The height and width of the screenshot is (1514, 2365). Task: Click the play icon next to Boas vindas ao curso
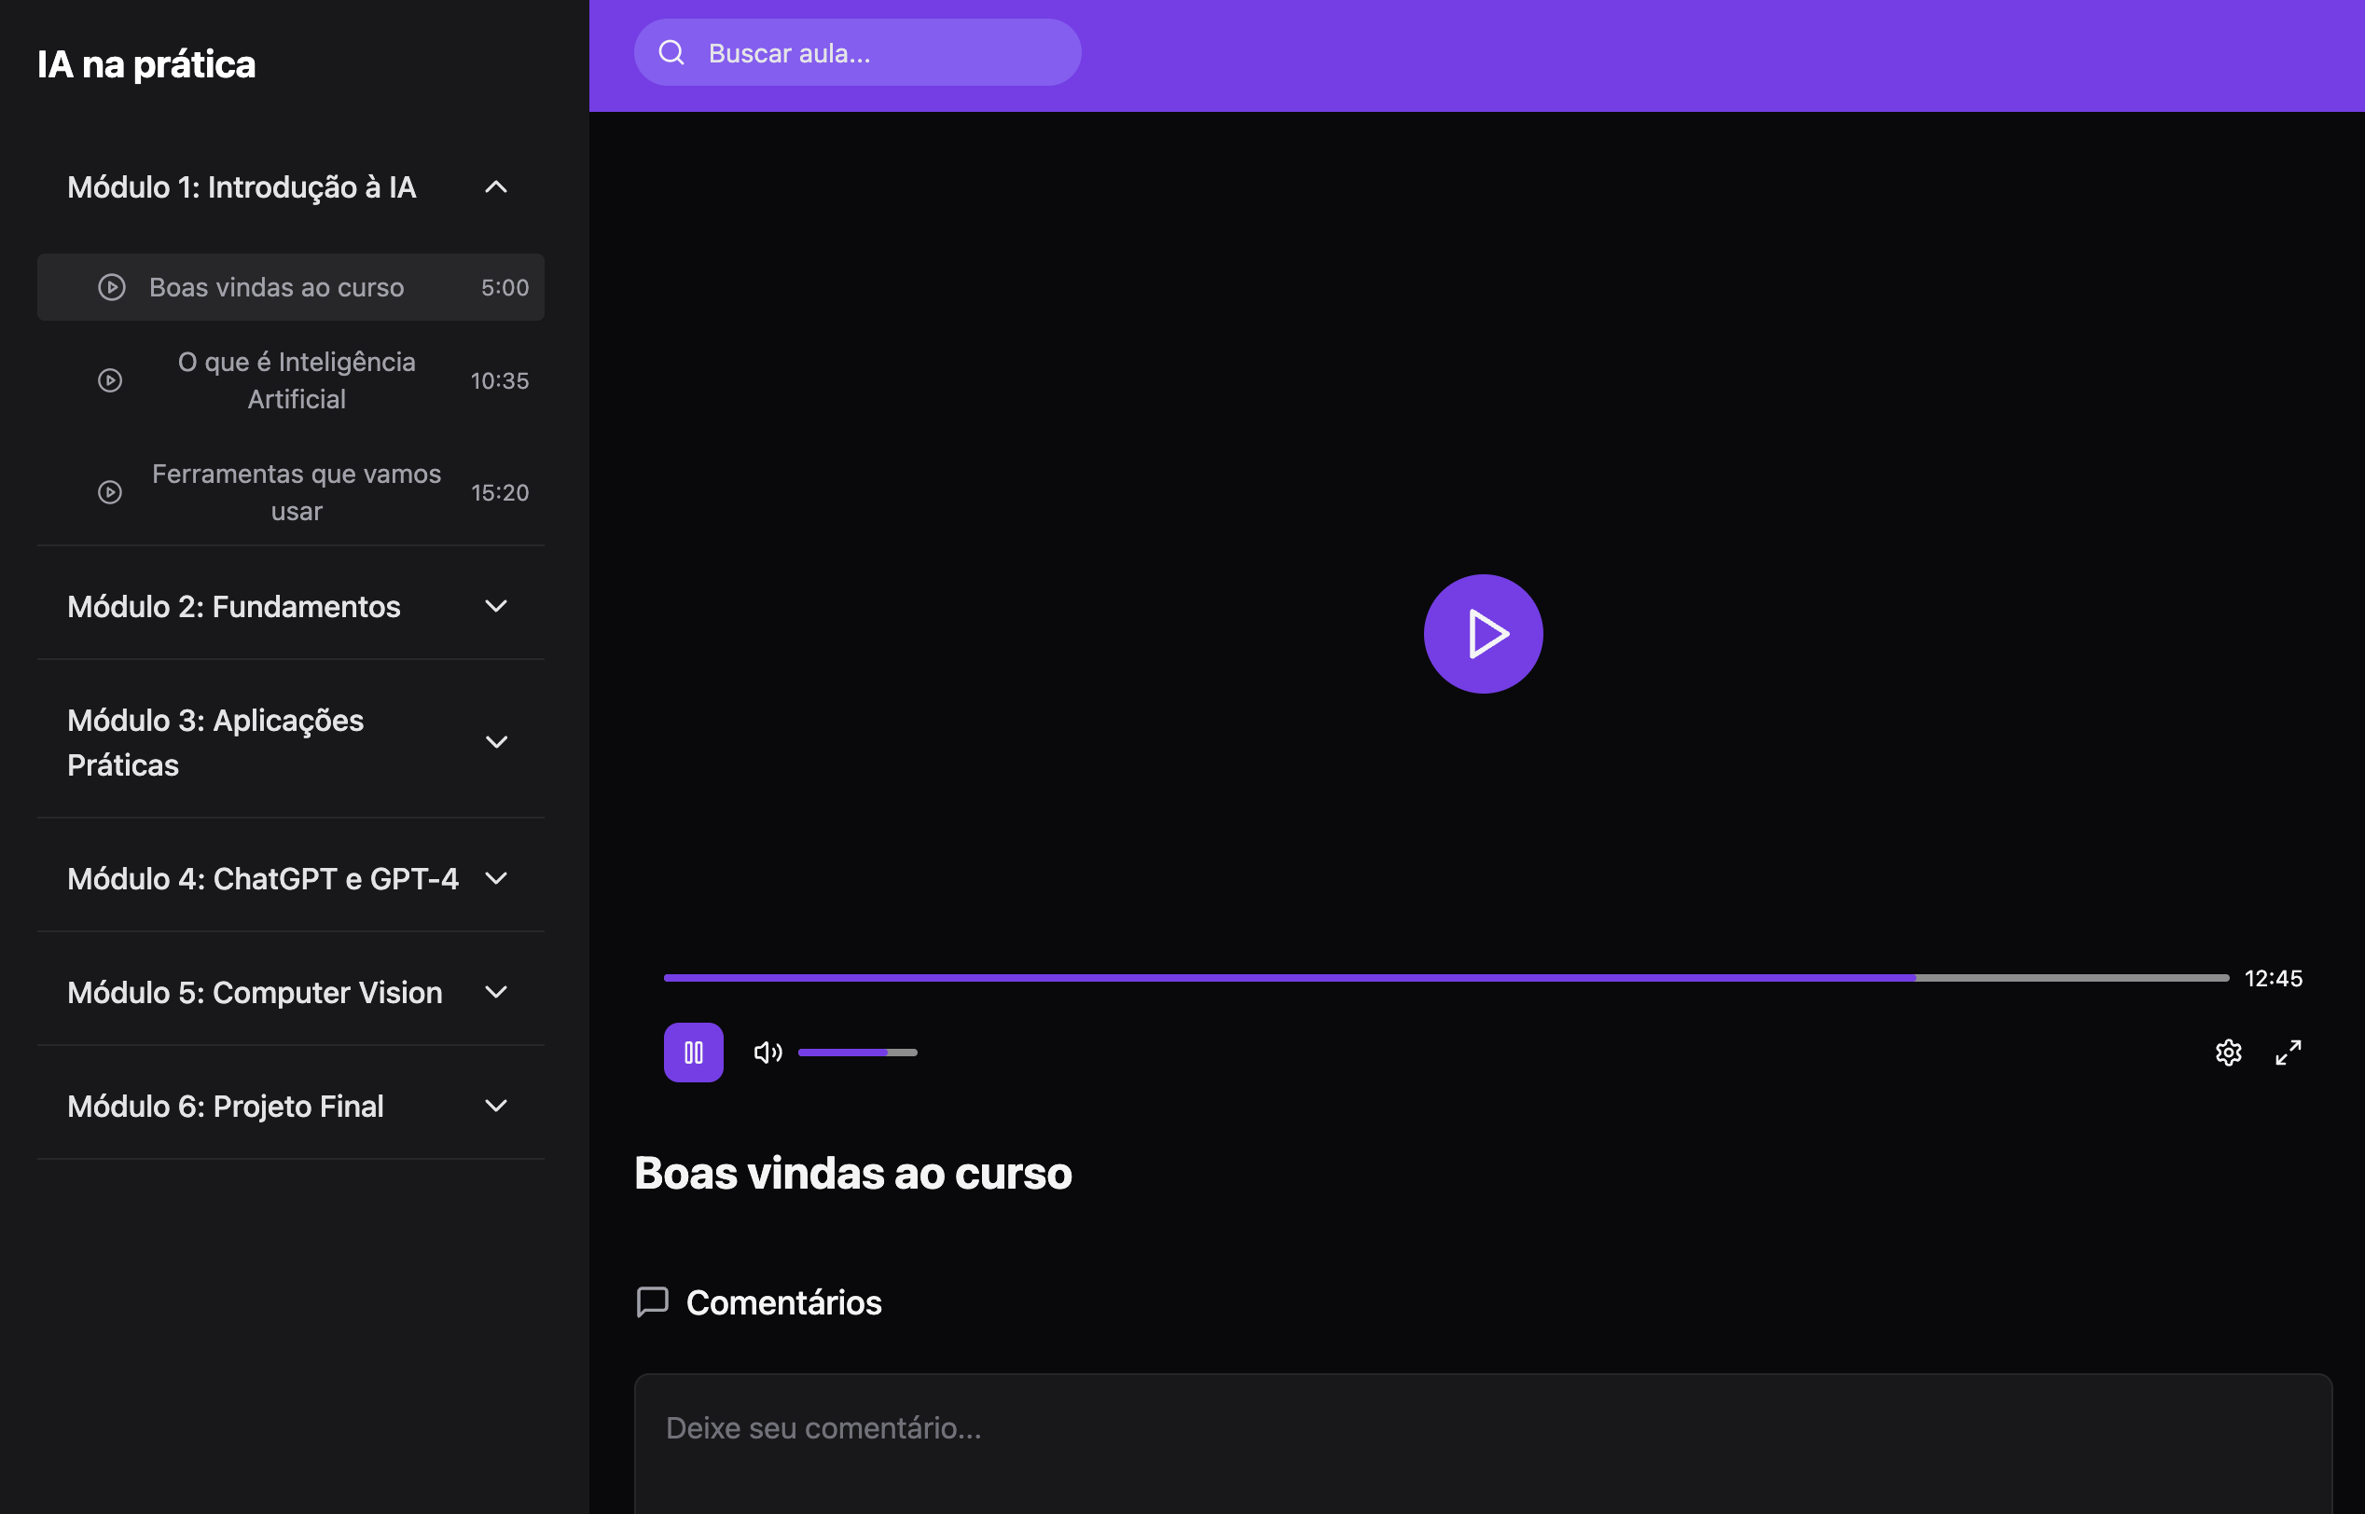pyautogui.click(x=111, y=287)
